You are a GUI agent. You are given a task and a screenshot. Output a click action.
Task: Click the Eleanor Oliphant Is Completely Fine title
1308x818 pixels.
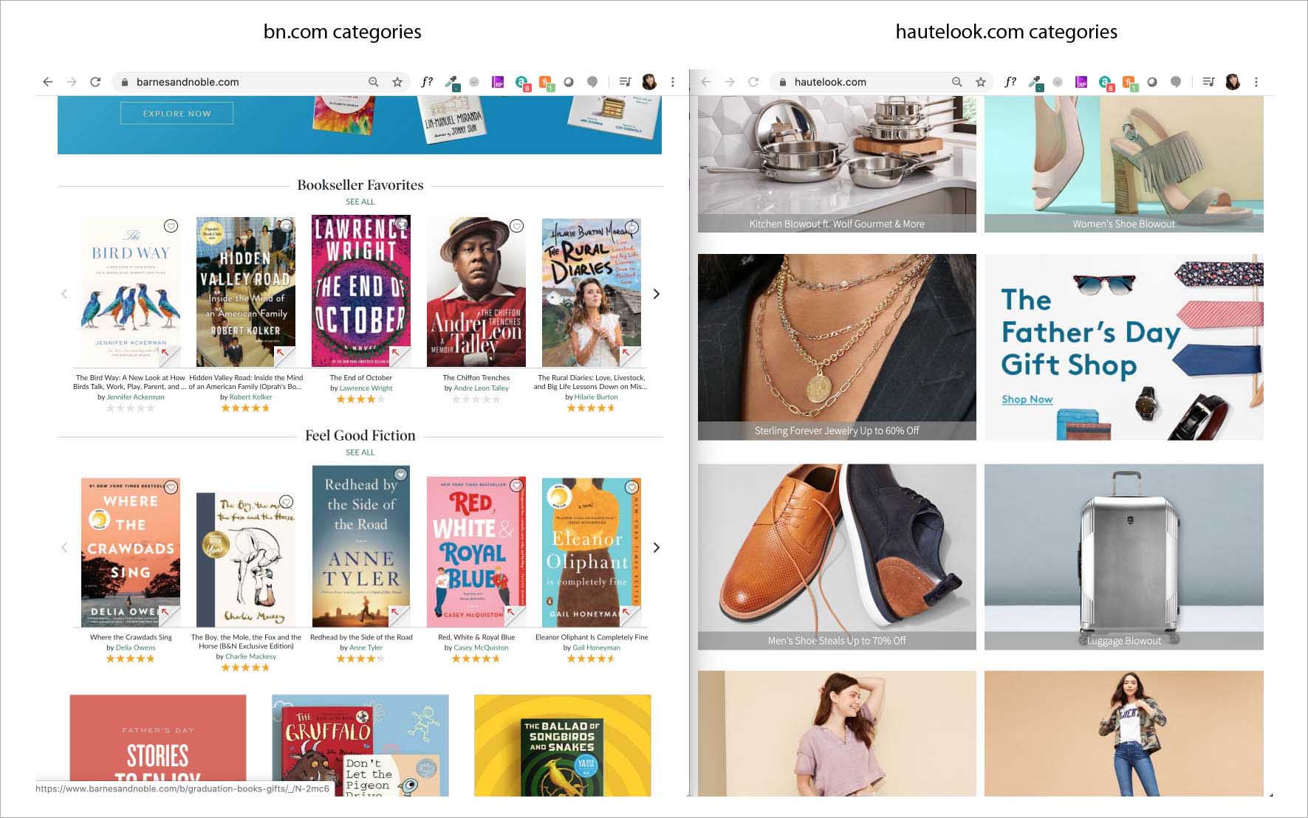point(592,637)
